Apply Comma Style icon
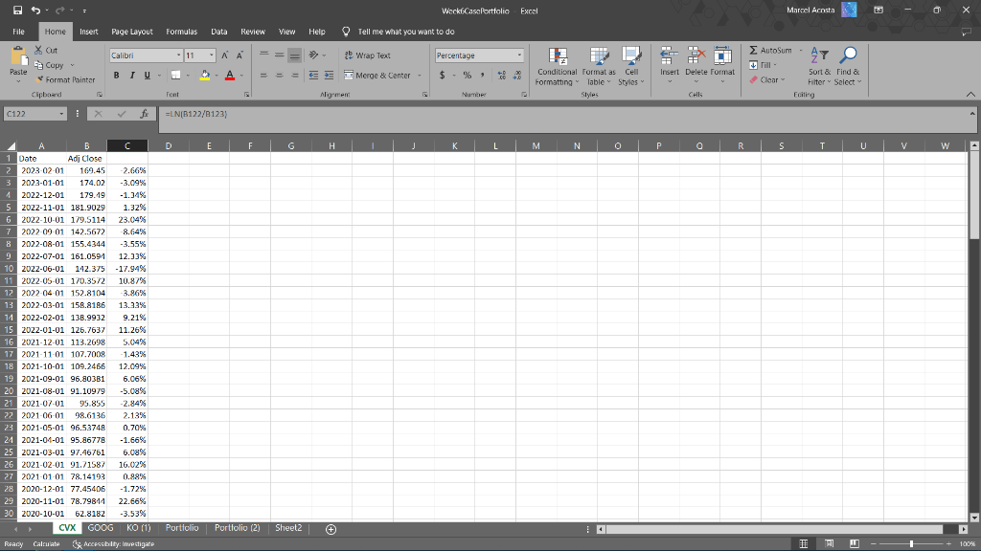This screenshot has width=981, height=551. coord(483,76)
